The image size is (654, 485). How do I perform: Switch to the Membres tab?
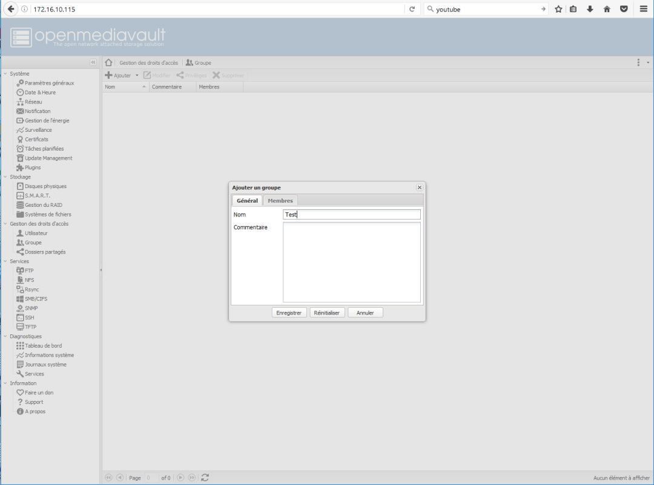(280, 201)
